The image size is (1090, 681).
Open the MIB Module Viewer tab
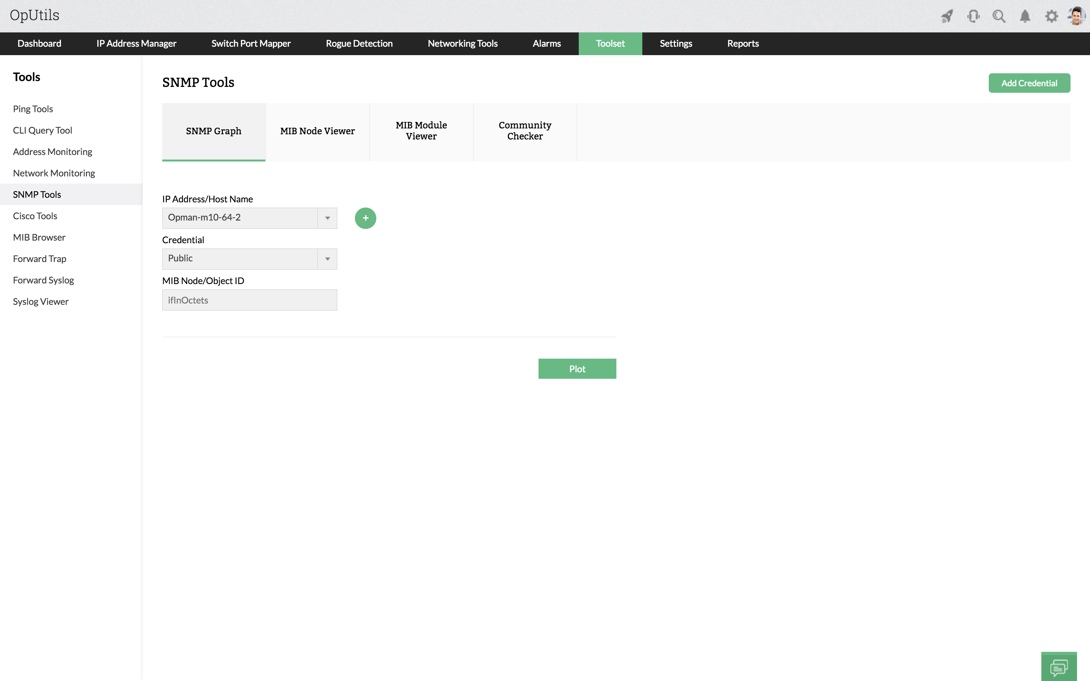tap(421, 131)
